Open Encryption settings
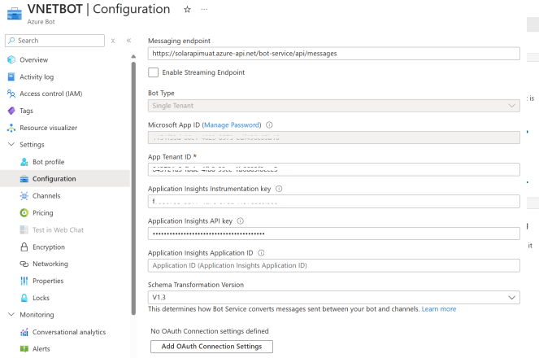 [49, 247]
